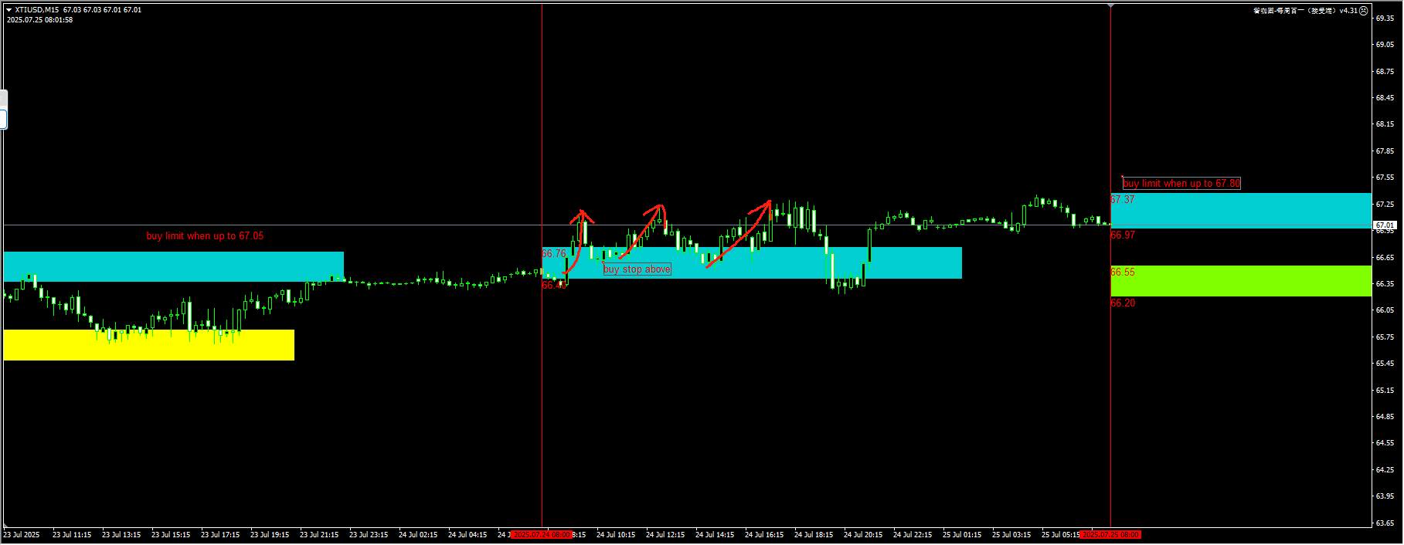Click the current price tag 67.01 on price axis

1385,225
